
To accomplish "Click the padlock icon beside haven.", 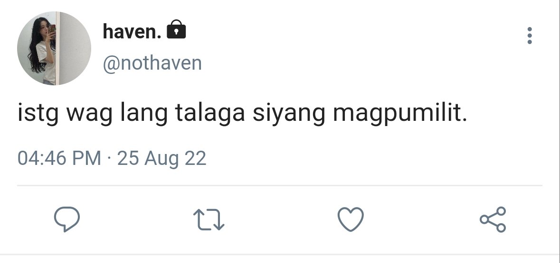I will click(x=176, y=29).
